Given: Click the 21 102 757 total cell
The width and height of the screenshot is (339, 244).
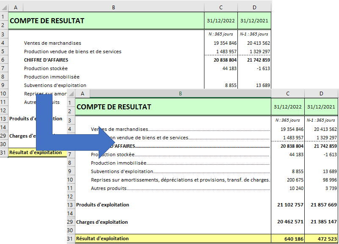Looking at the screenshot, I should 288,205.
